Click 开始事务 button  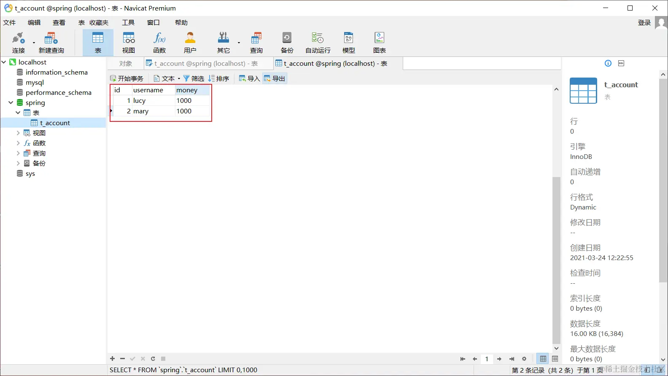(x=127, y=78)
